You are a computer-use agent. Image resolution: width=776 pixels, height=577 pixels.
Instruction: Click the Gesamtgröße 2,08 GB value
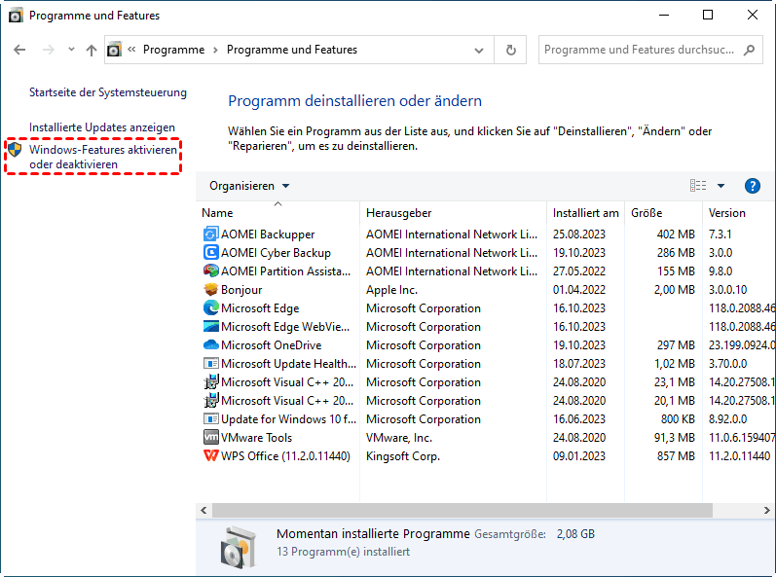pyautogui.click(x=575, y=534)
